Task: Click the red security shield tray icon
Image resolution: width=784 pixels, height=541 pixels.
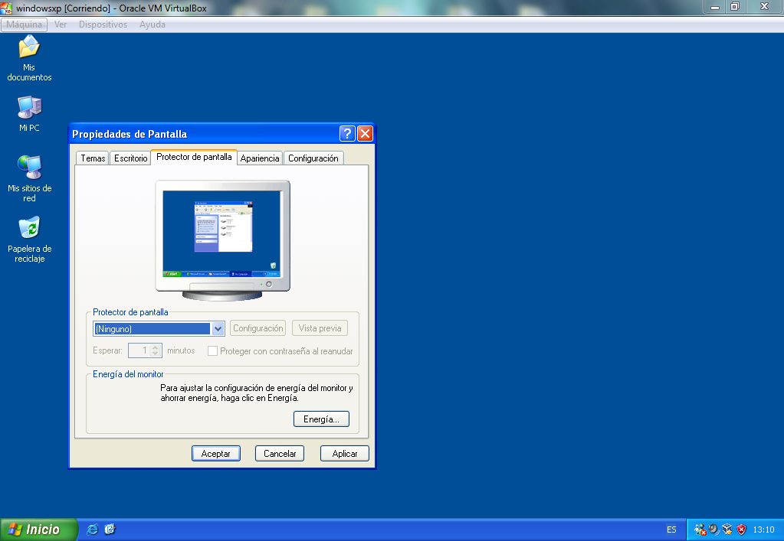Action: (x=742, y=530)
